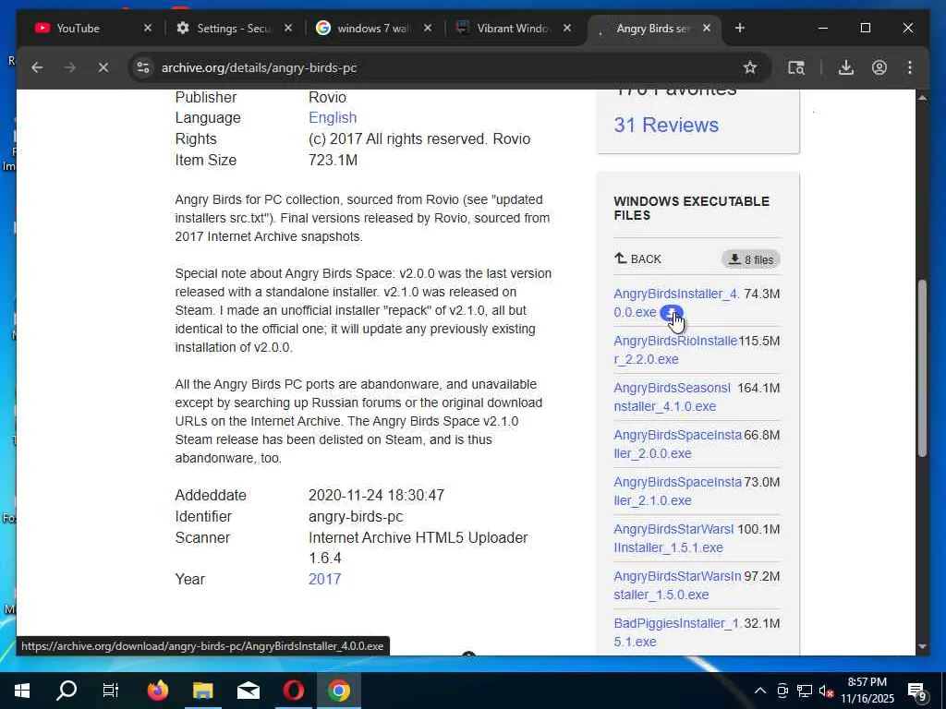The image size is (946, 709).
Task: Launch Opera from the taskbar
Action: point(293,691)
